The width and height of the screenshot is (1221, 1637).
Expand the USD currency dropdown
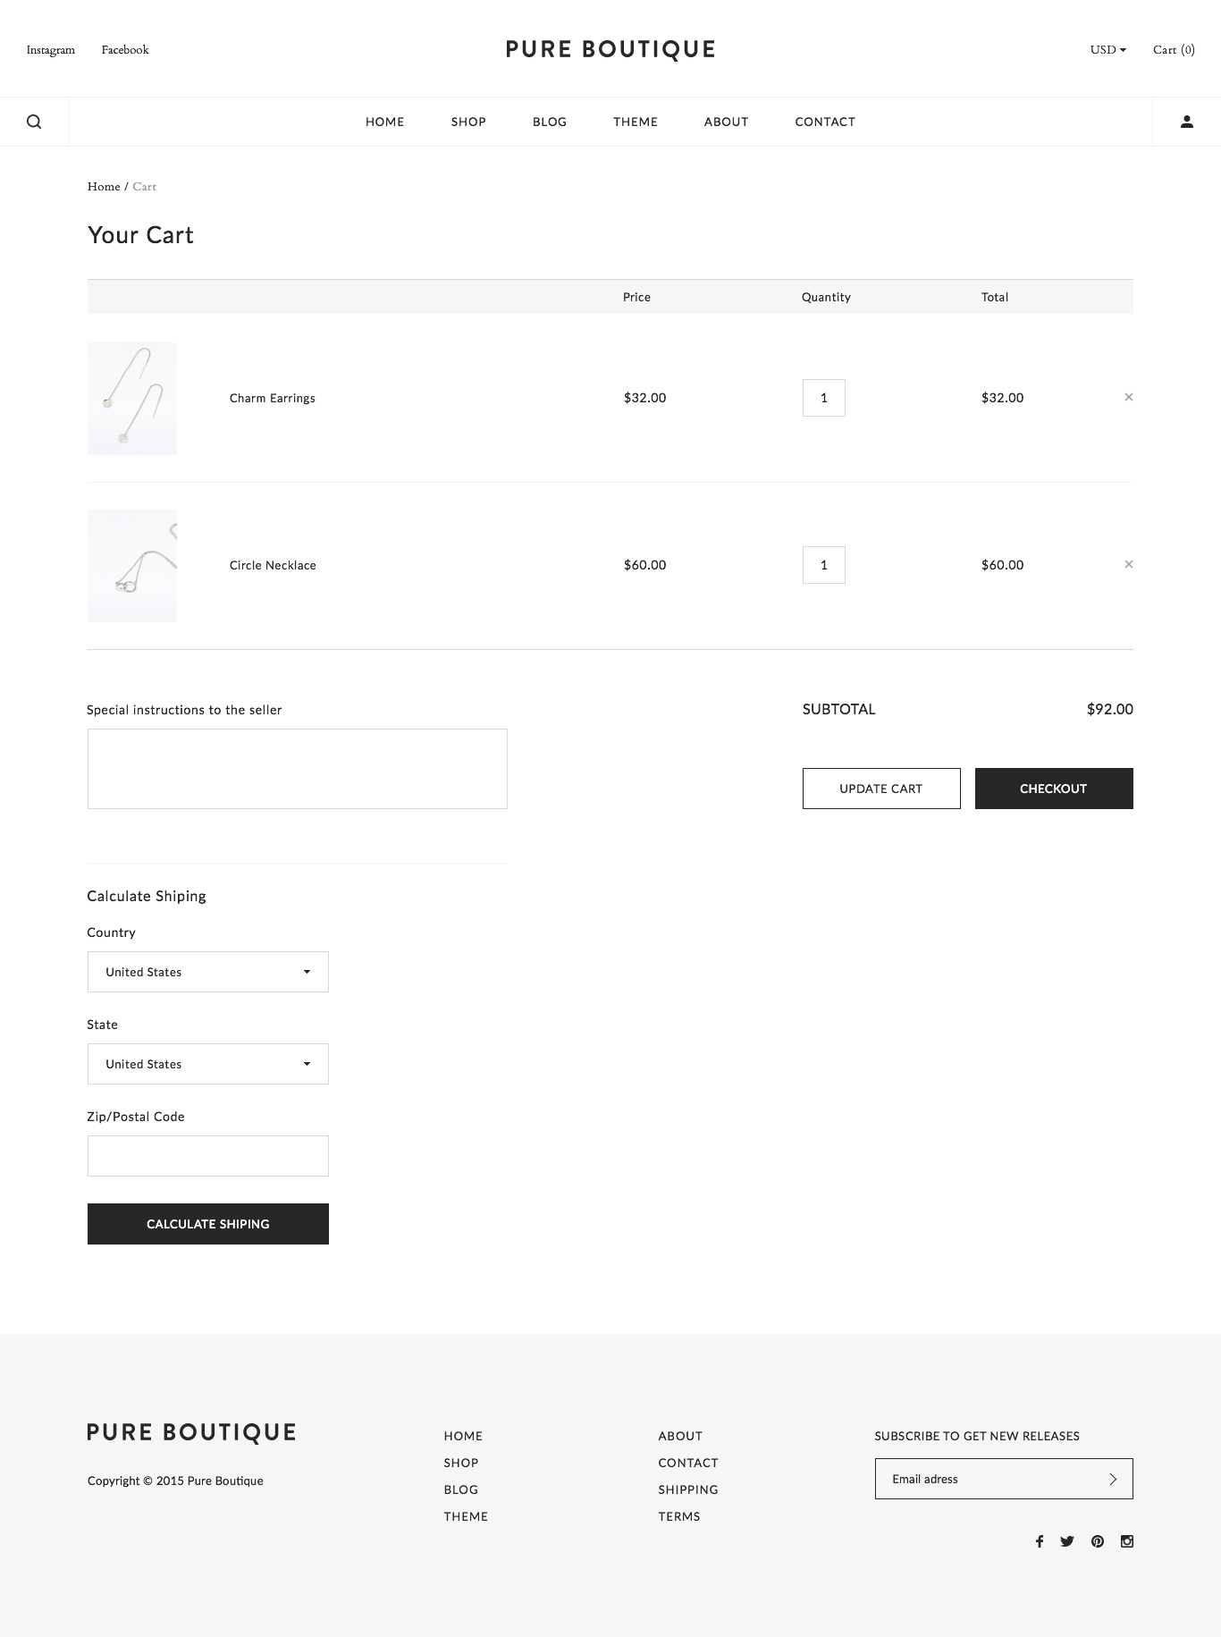(x=1107, y=50)
